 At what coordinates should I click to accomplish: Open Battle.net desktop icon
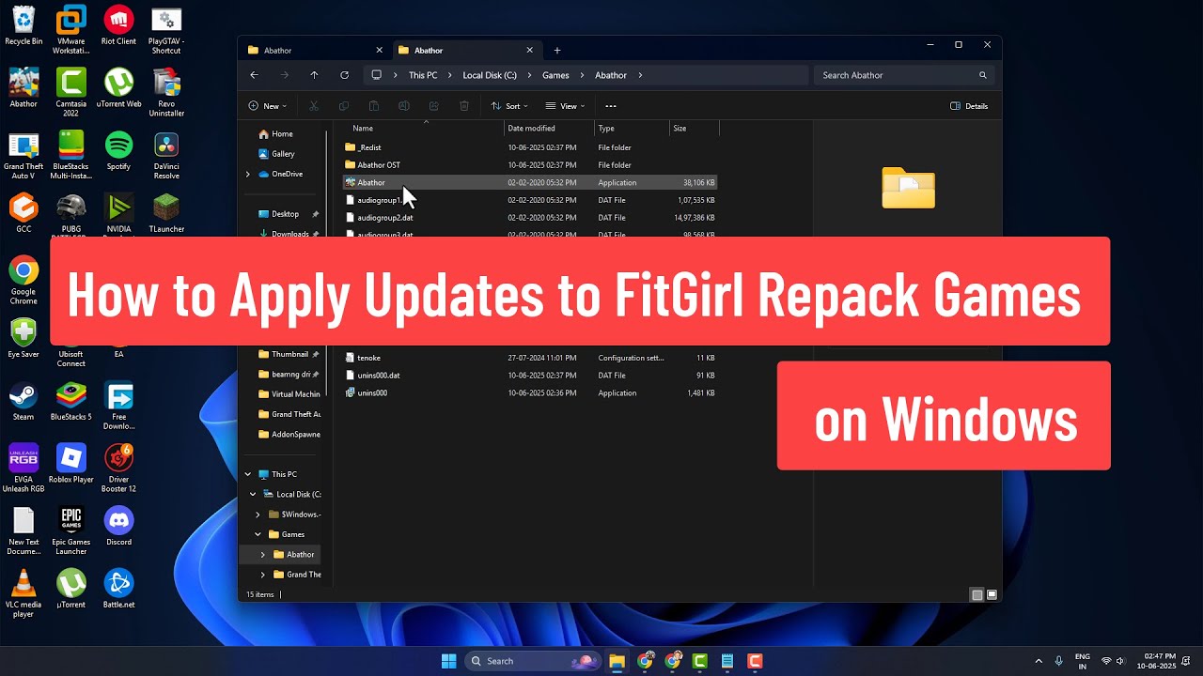click(x=118, y=590)
